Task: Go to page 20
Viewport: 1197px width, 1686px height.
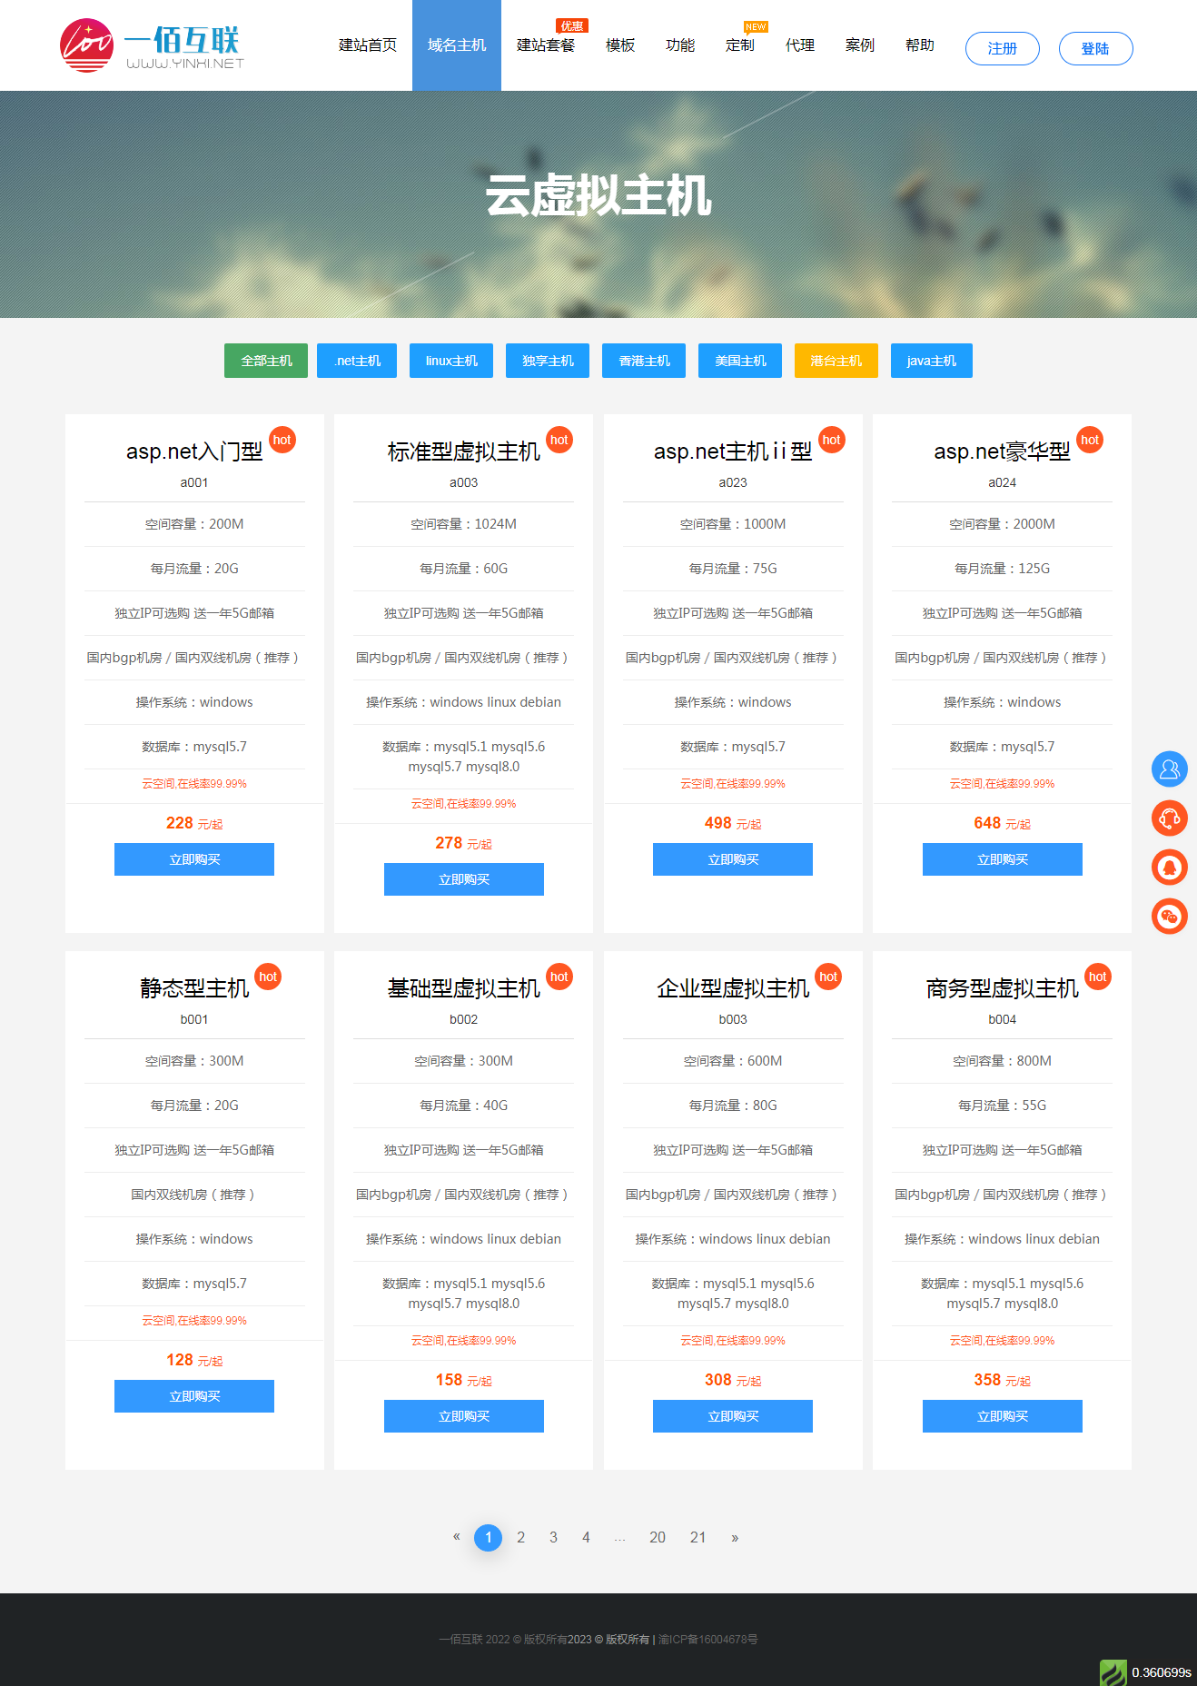Action: (x=658, y=1537)
